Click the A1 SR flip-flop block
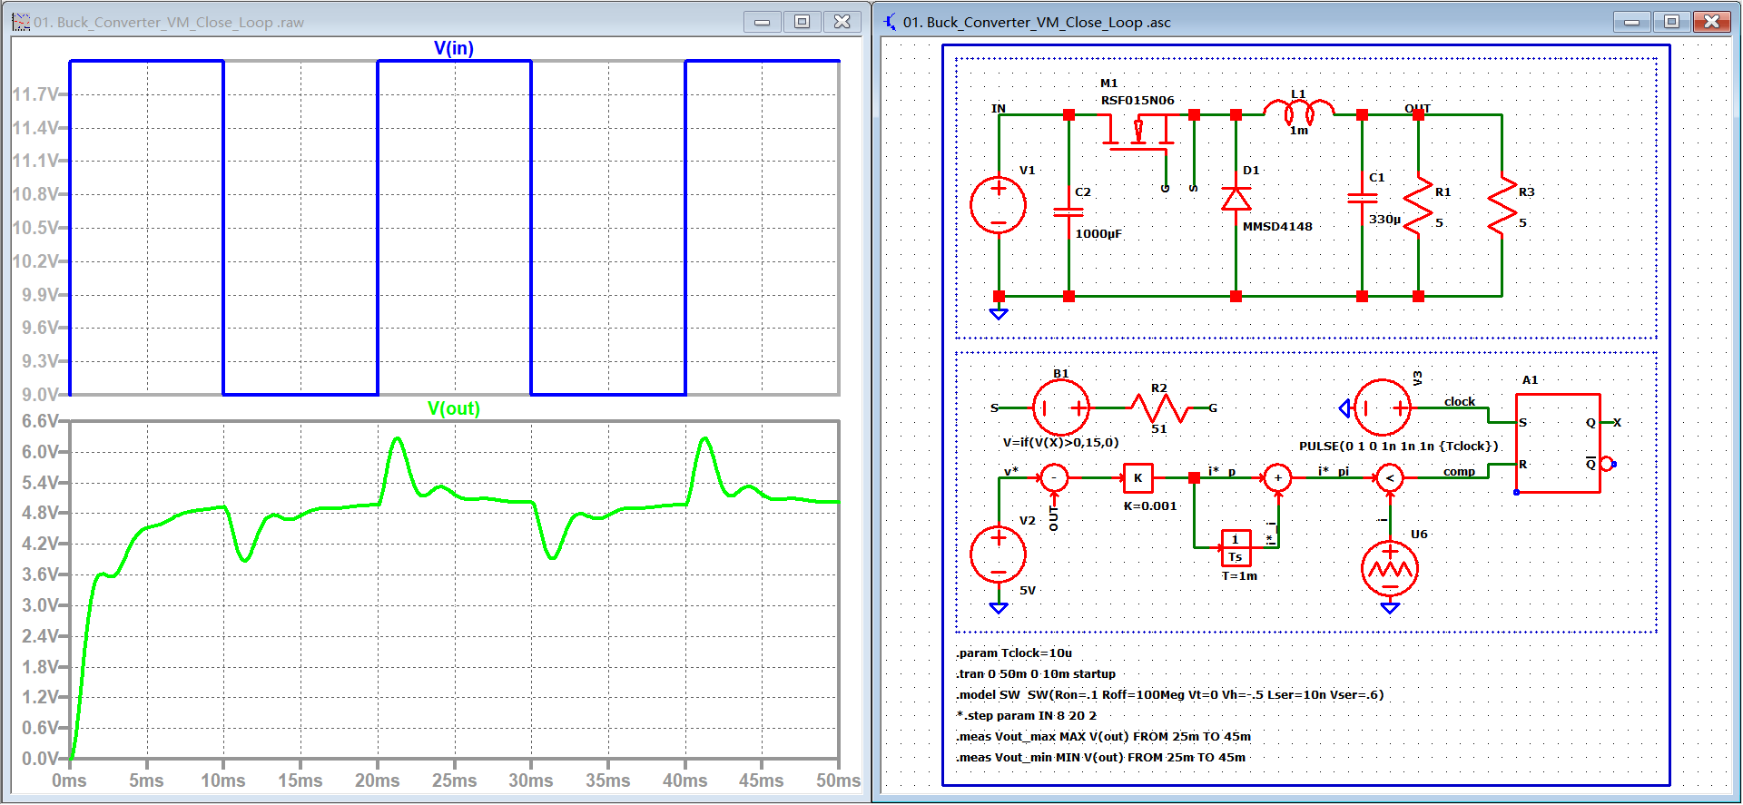This screenshot has height=805, width=1743. [x=1558, y=443]
